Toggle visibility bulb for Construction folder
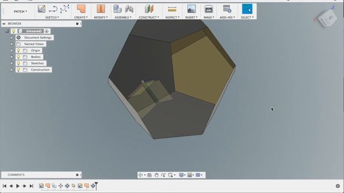The width and height of the screenshot is (344, 193). [19, 70]
